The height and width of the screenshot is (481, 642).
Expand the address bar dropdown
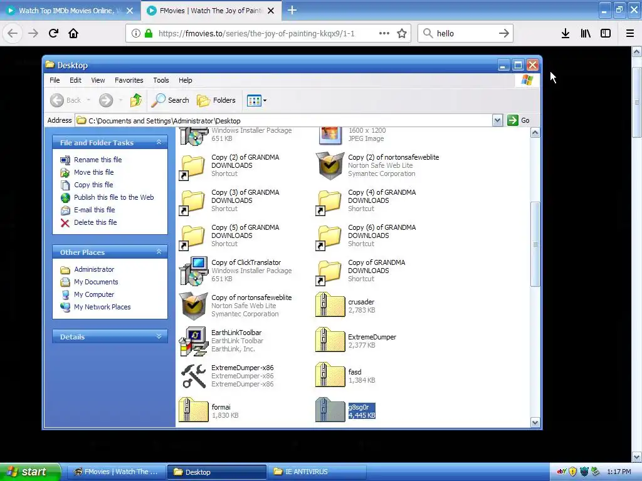497,120
